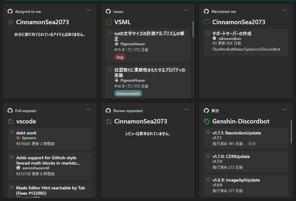This screenshot has width=296, height=201.
Task: Click the nikawamikan author name
Action: [230, 38]
